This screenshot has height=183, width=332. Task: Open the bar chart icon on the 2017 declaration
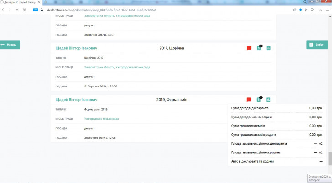point(269,48)
